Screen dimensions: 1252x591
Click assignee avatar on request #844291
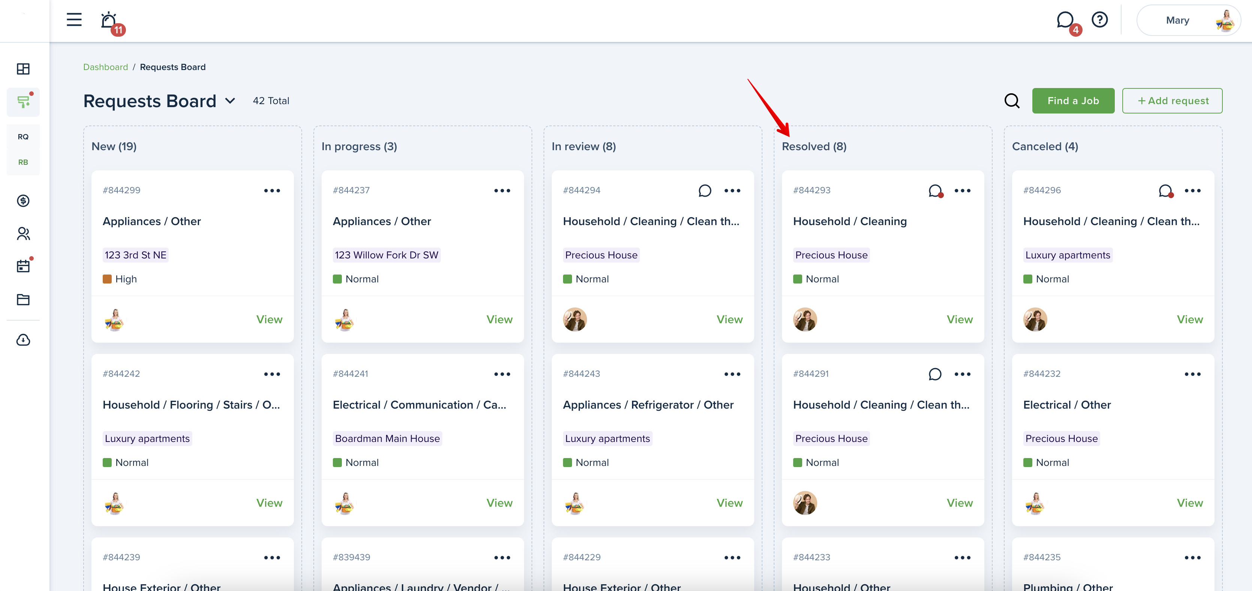point(805,503)
